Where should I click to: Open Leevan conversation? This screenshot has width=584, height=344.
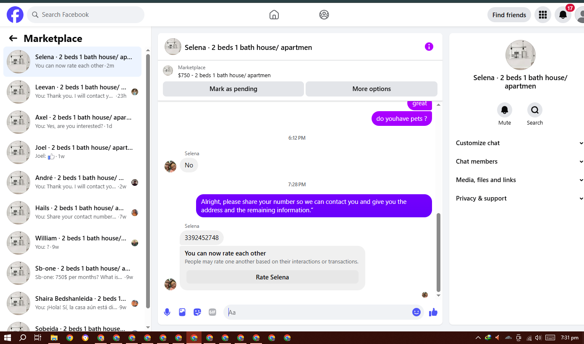coord(73,92)
